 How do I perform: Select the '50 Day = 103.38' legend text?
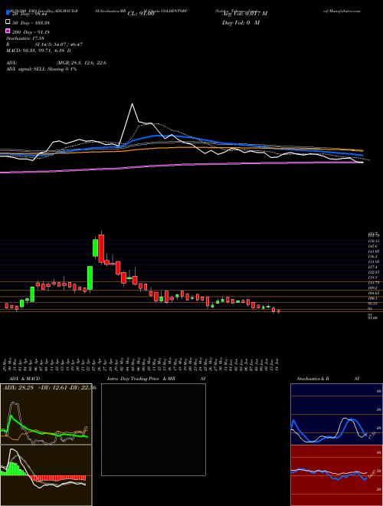(31, 23)
